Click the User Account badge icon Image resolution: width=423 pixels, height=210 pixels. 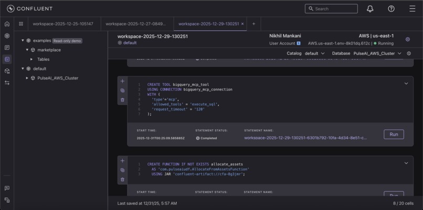point(299,43)
